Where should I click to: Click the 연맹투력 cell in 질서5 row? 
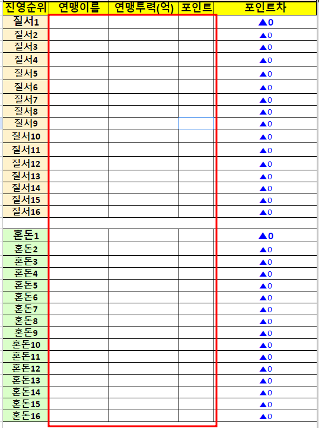tap(144, 73)
